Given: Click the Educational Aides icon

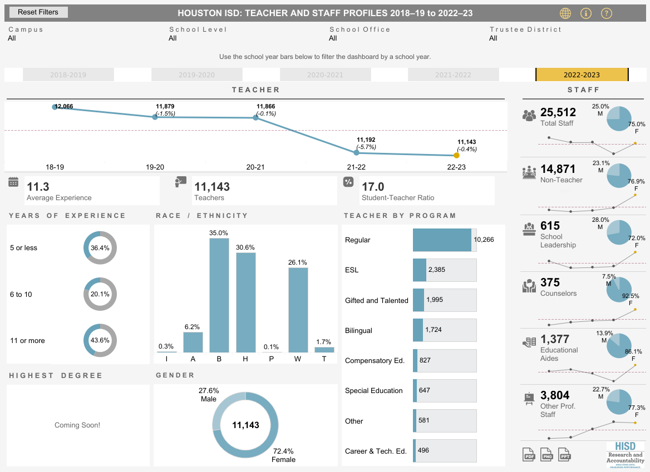Looking at the screenshot, I should click(529, 342).
